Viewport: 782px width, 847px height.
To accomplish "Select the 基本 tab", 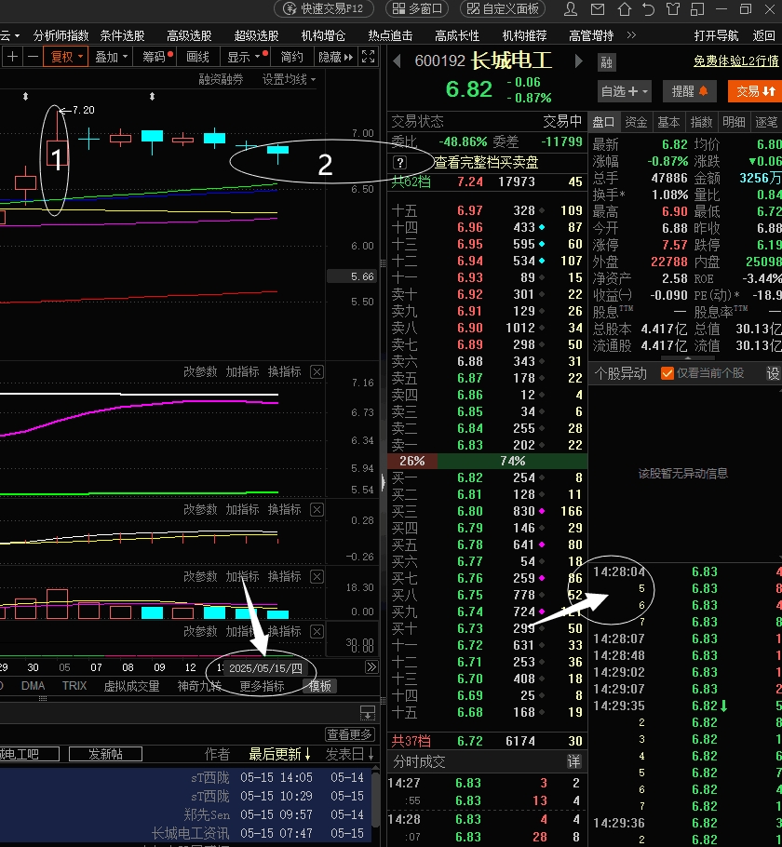I will click(668, 122).
